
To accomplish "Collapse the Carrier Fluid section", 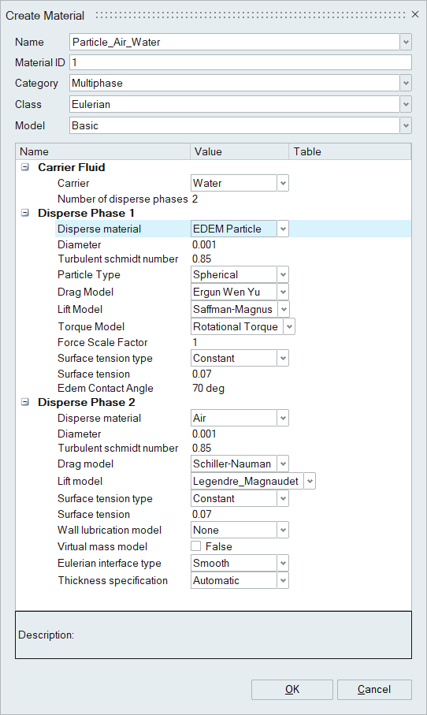I will (25, 167).
